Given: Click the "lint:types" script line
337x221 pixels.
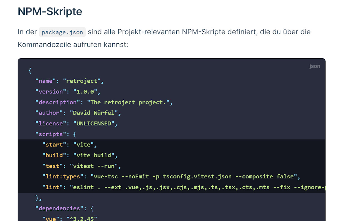Looking at the screenshot, I should tap(172, 177).
